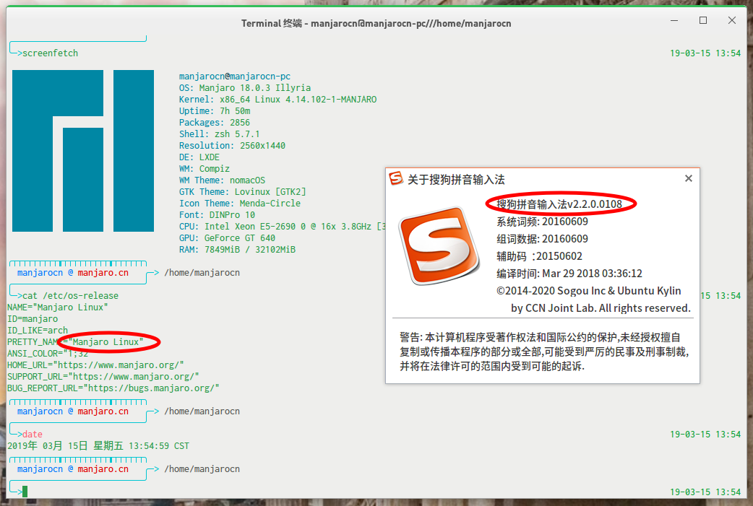This screenshot has height=506, width=753.
Task: Click the 'WM Theme: nomacOS' line
Action: tap(223, 180)
